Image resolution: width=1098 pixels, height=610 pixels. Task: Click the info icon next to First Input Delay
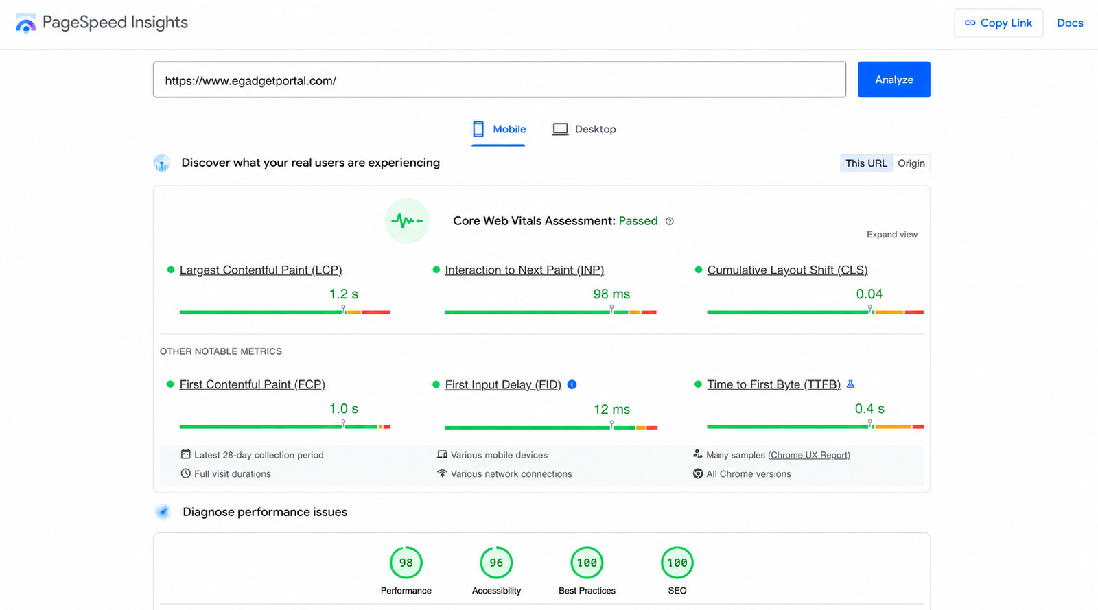pos(572,384)
